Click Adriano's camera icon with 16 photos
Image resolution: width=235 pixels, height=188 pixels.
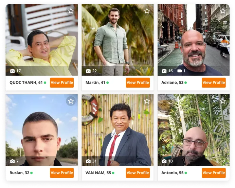tap(164, 71)
